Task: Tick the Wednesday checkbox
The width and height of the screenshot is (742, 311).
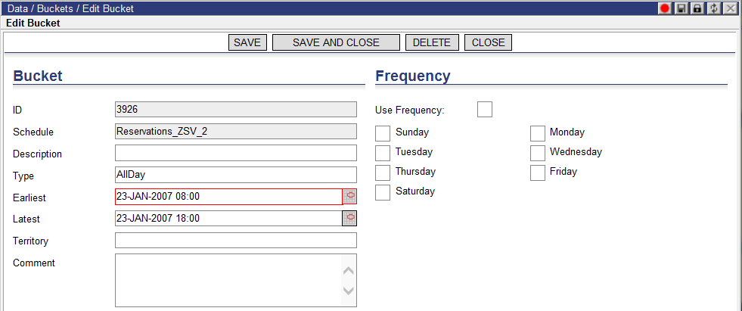Action: pyautogui.click(x=538, y=154)
